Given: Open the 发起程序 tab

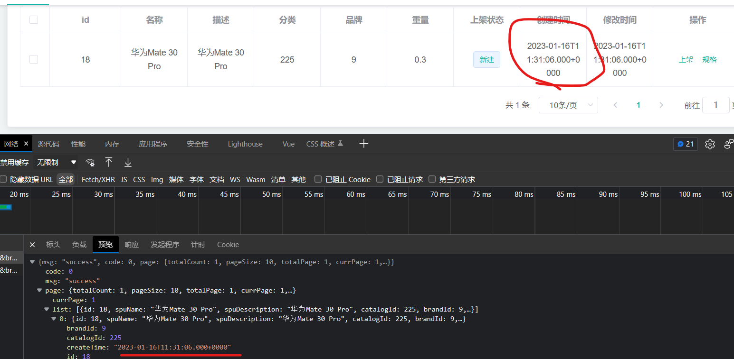Looking at the screenshot, I should tap(165, 245).
